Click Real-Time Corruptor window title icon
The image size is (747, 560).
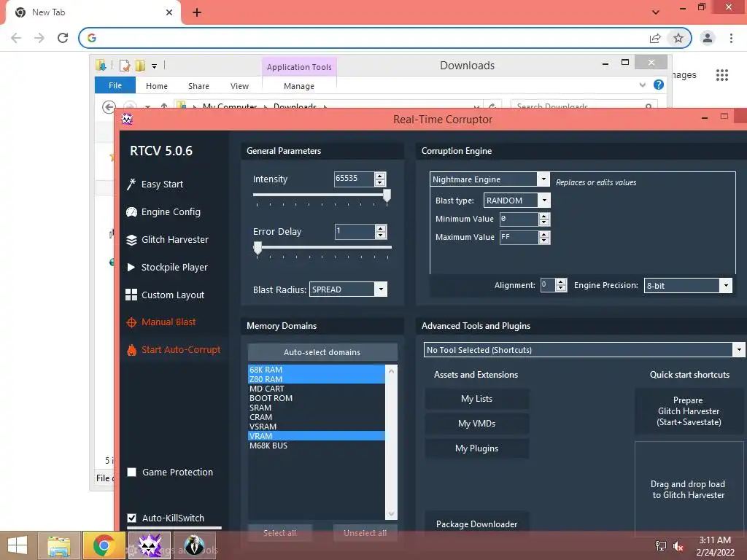pyautogui.click(x=127, y=119)
